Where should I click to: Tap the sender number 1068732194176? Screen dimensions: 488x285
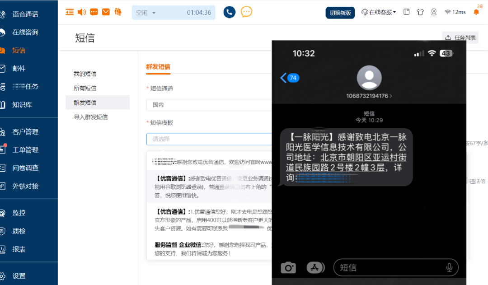pyautogui.click(x=369, y=96)
